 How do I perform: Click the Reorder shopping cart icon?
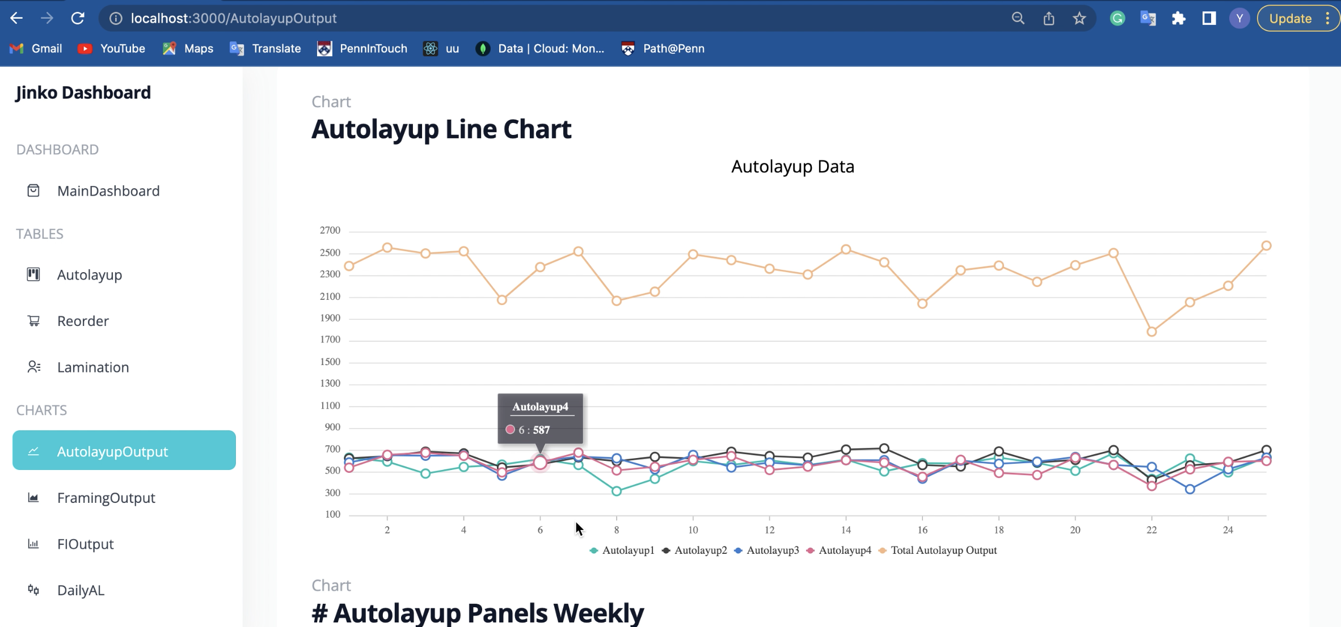(33, 321)
